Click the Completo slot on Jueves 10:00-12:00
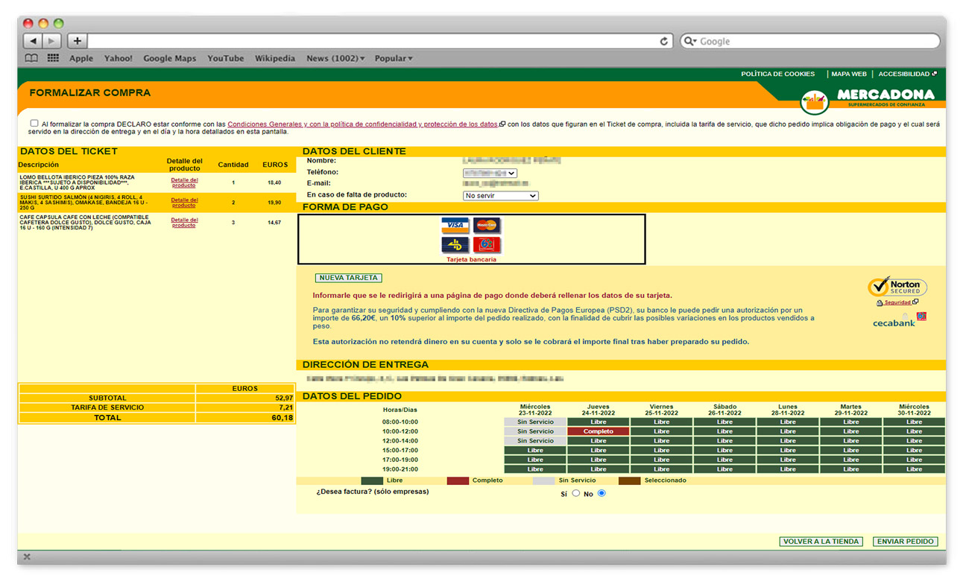Screen dimensions: 966x581 pyautogui.click(x=599, y=431)
